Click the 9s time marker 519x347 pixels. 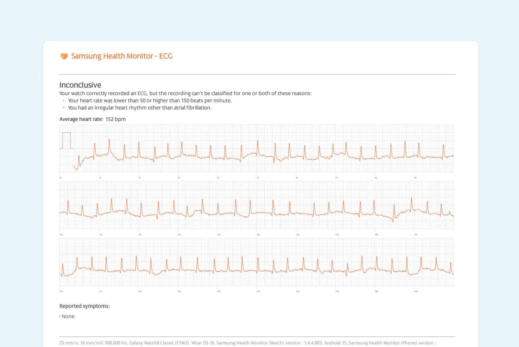[415, 178]
